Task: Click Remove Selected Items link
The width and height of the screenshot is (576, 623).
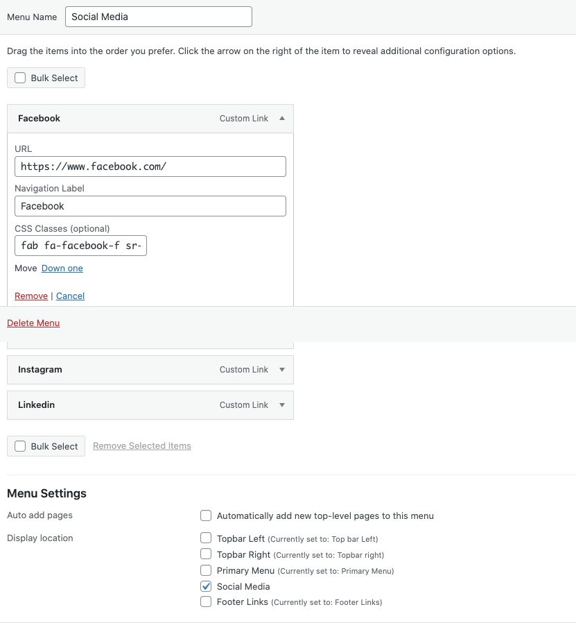Action: tap(142, 446)
